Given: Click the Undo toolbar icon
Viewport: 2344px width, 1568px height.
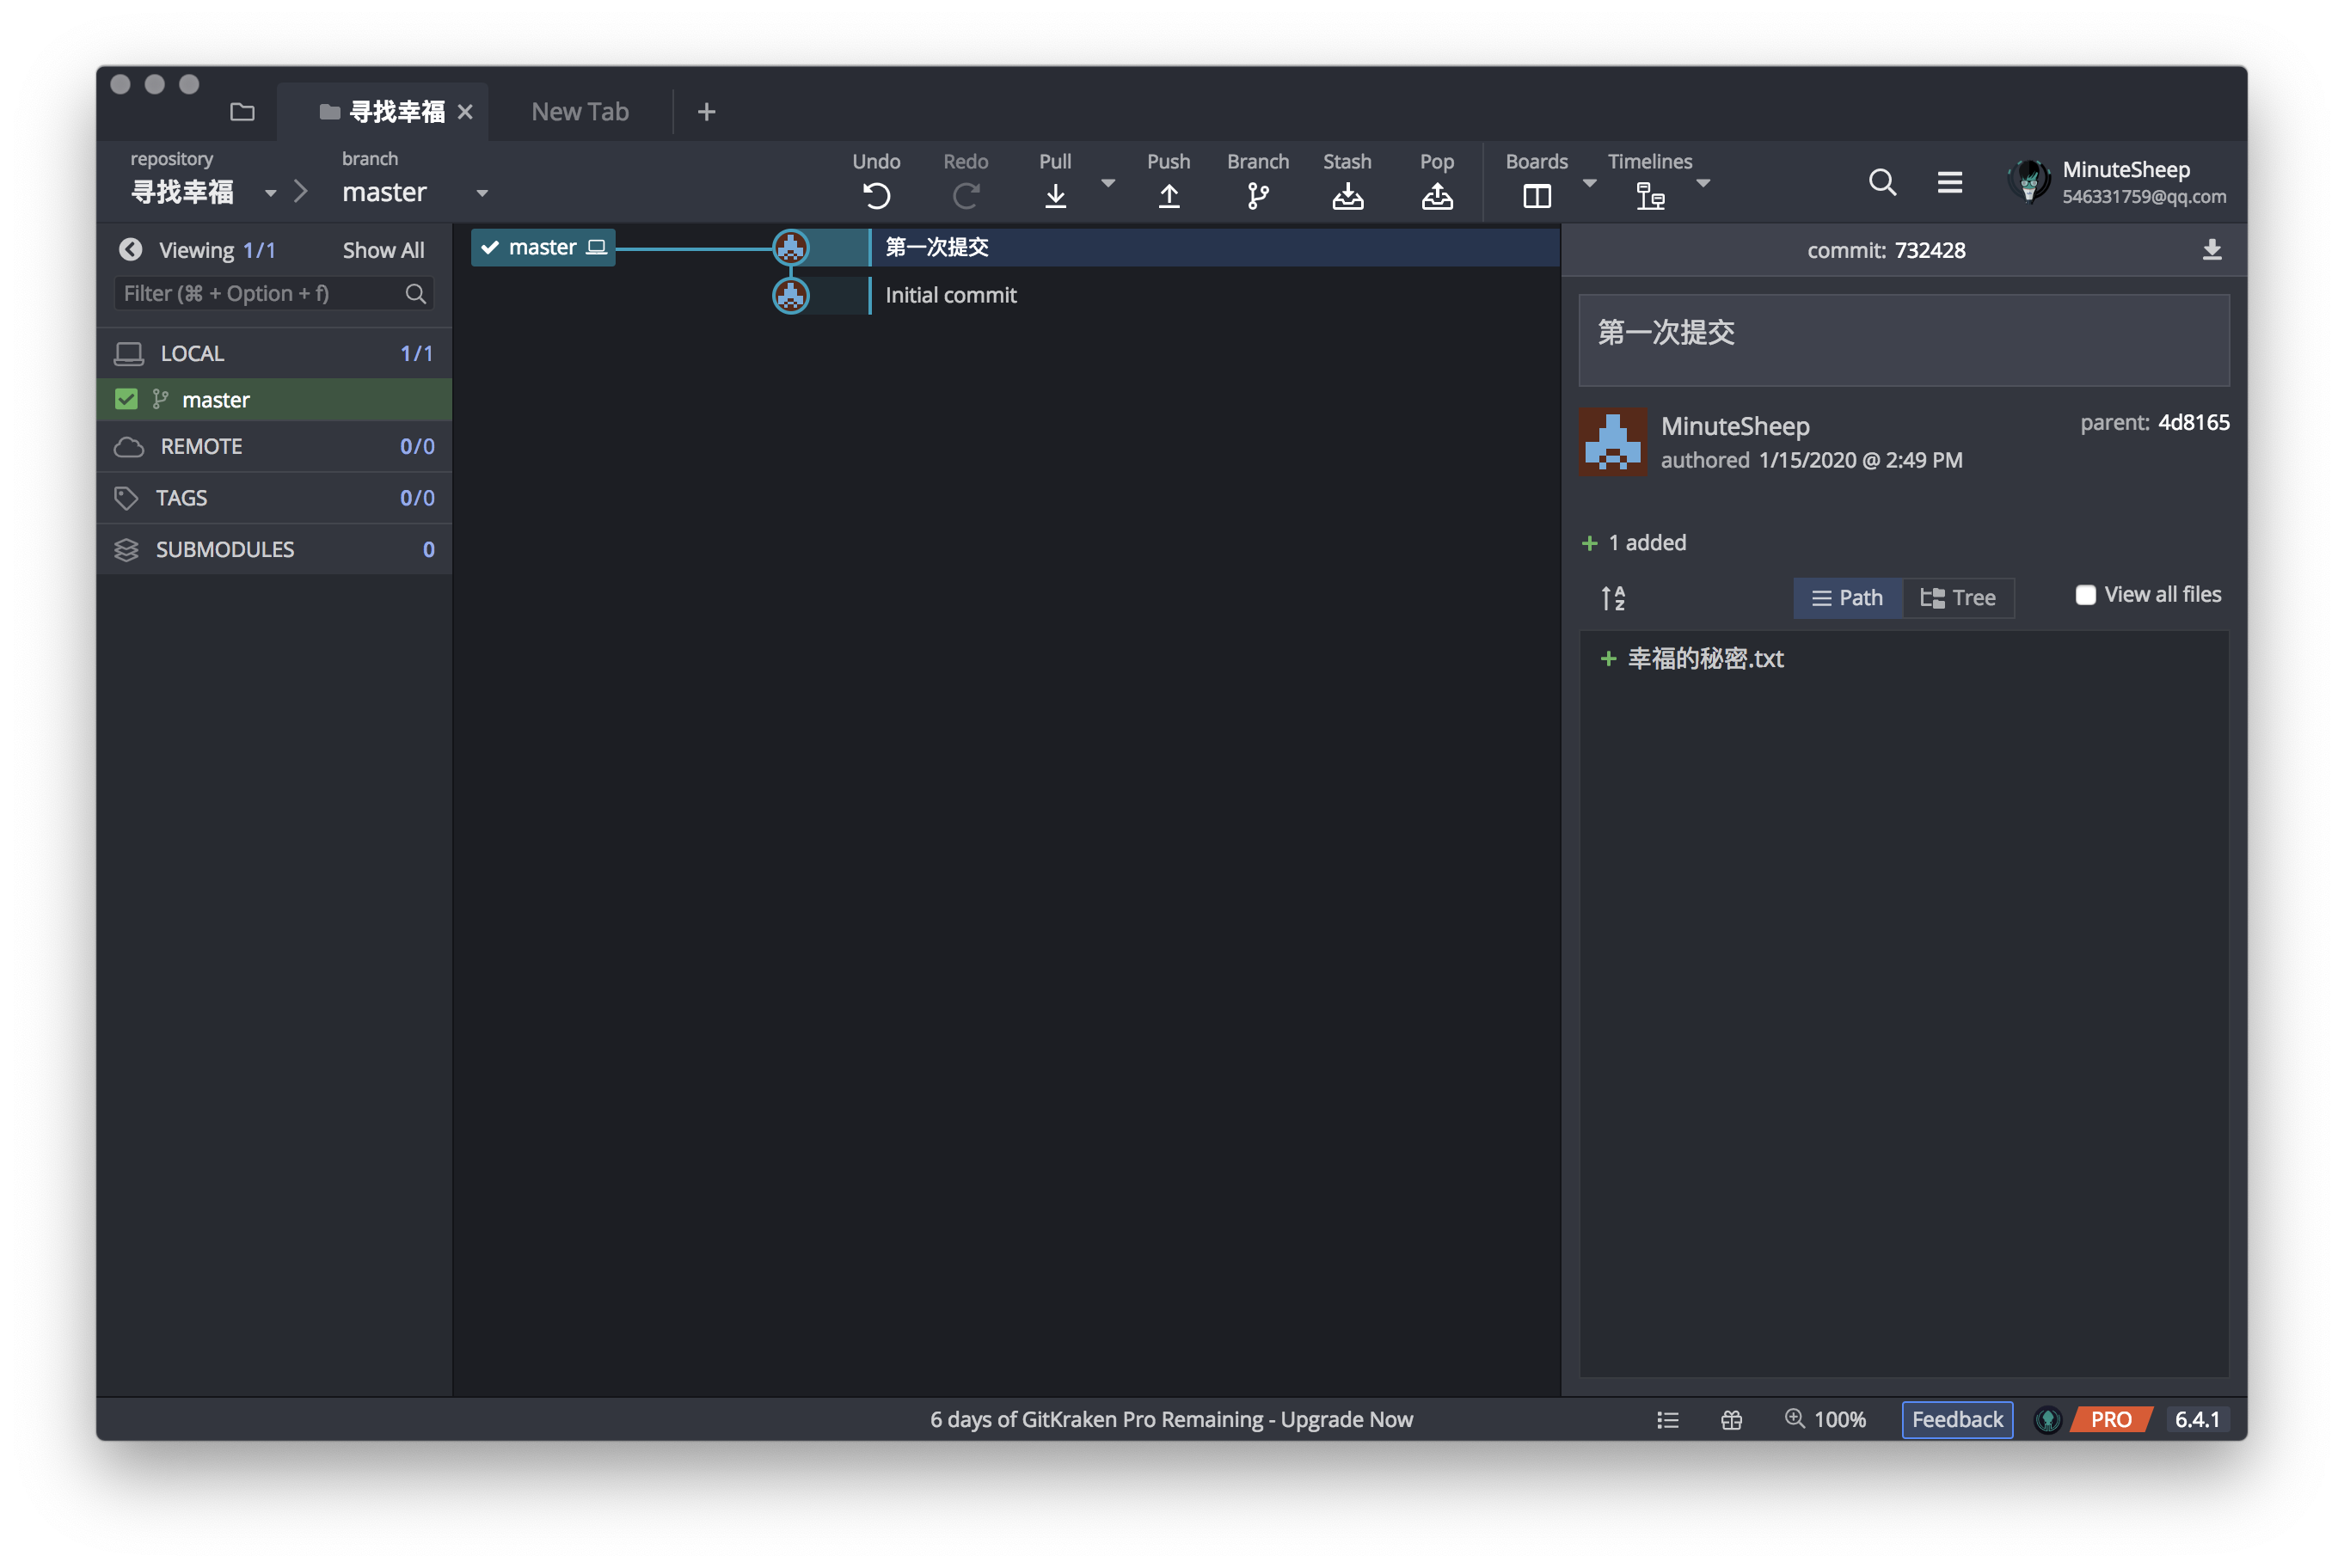Looking at the screenshot, I should 876,195.
